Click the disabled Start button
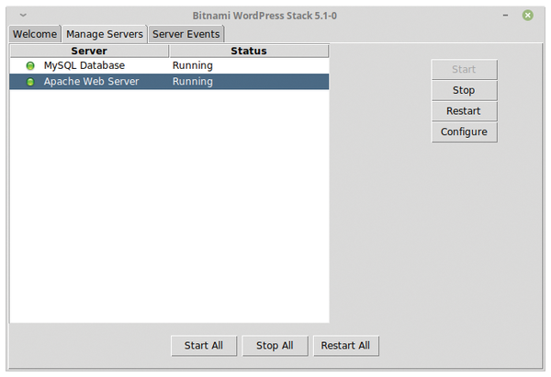The image size is (551, 377). tap(464, 69)
